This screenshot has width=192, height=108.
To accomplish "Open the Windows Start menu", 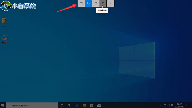I will tap(2, 105).
